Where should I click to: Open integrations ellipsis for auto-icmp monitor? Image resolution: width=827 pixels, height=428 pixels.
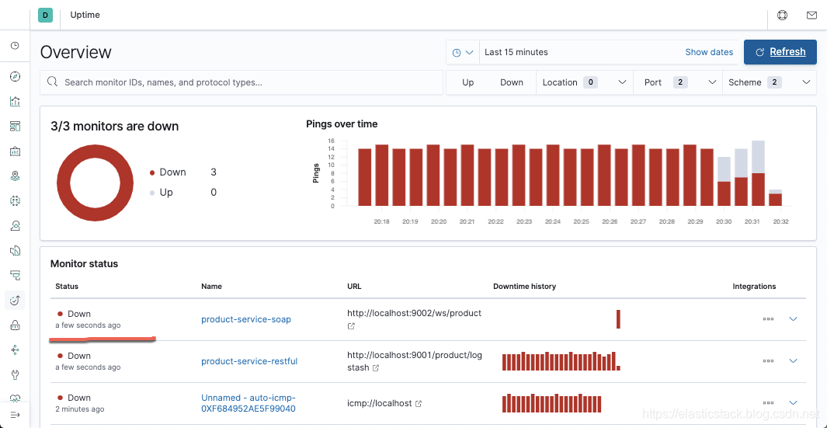click(768, 402)
